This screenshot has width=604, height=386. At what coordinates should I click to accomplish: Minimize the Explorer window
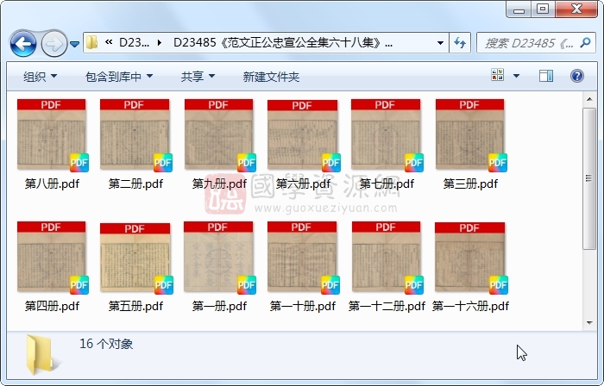(519, 9)
